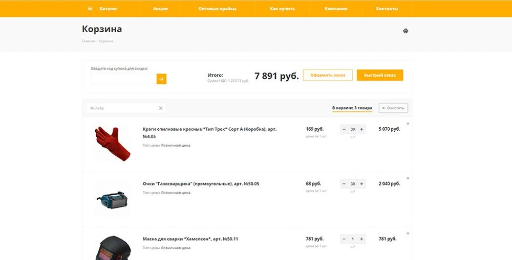Remove Газосварщика goggles from cart
The image size is (512, 260).
click(408, 178)
